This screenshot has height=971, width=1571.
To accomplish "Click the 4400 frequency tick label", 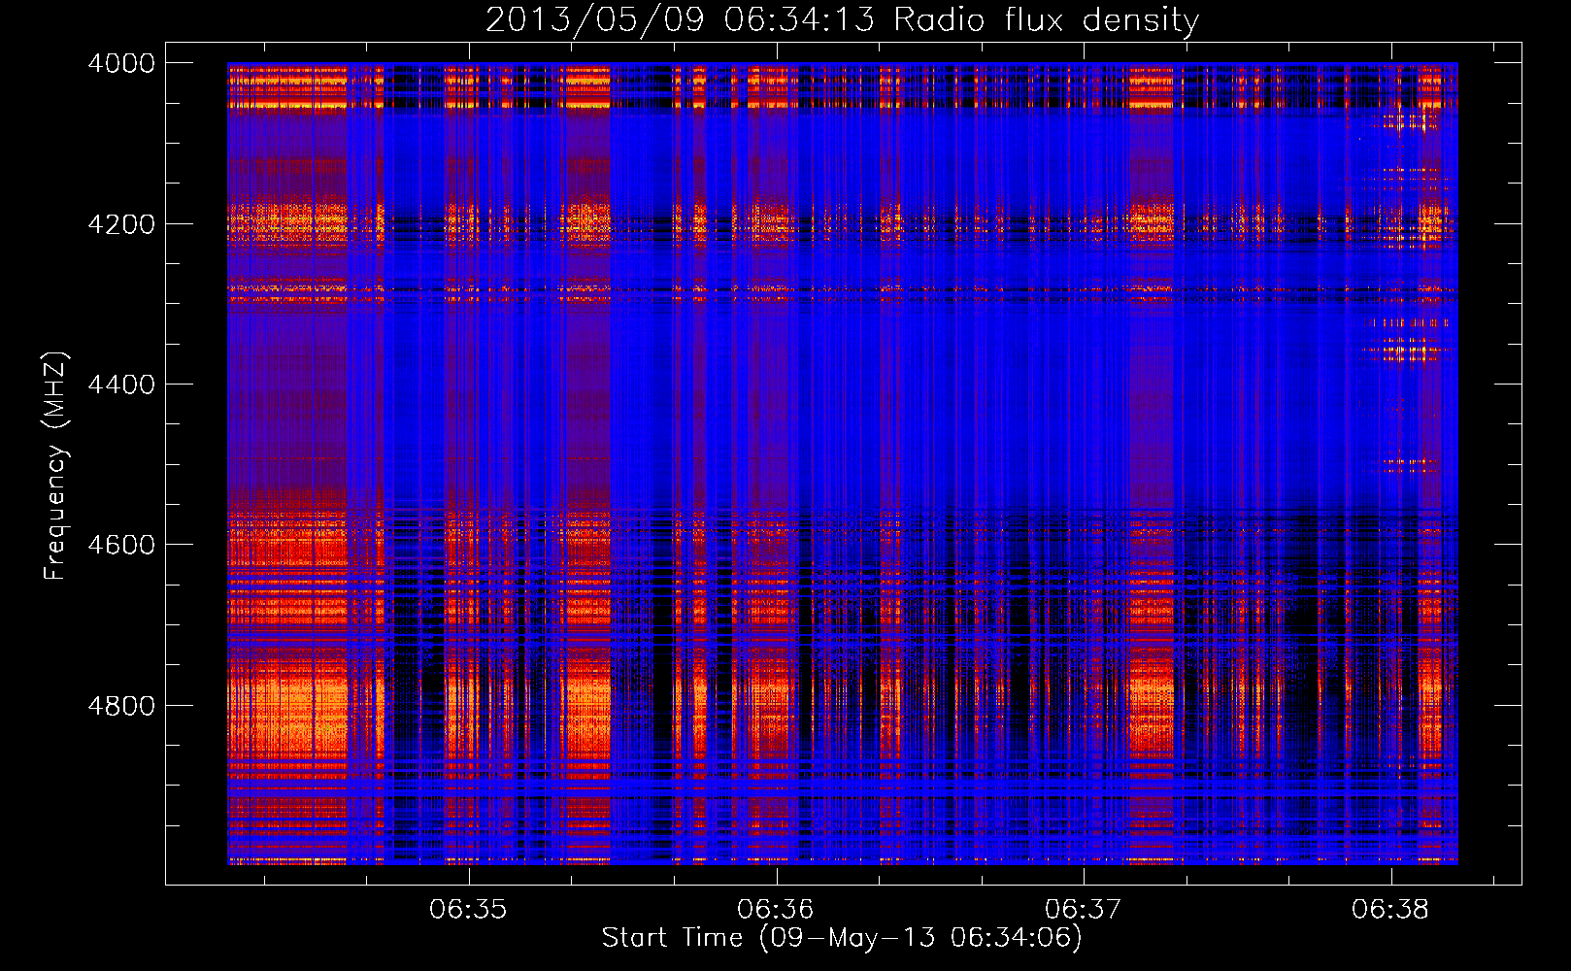I will coord(121,385).
